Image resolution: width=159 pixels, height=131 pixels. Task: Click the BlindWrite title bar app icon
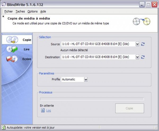click(4, 5)
